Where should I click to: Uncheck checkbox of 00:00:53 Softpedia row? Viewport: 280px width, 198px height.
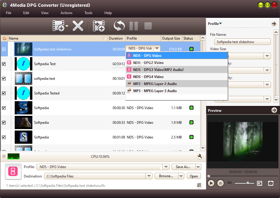[x=4, y=123]
